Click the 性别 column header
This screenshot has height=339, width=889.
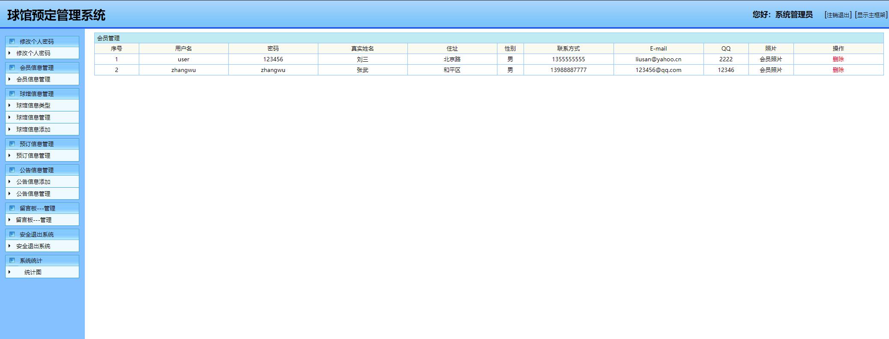pyautogui.click(x=510, y=48)
